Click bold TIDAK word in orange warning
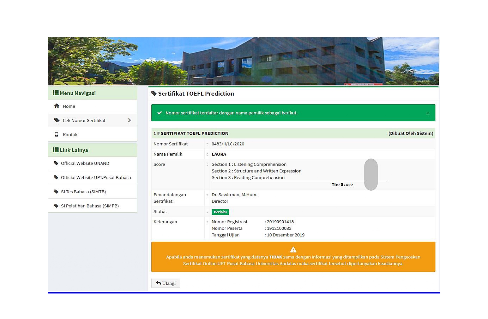This screenshot has height=319, width=488. (275, 257)
